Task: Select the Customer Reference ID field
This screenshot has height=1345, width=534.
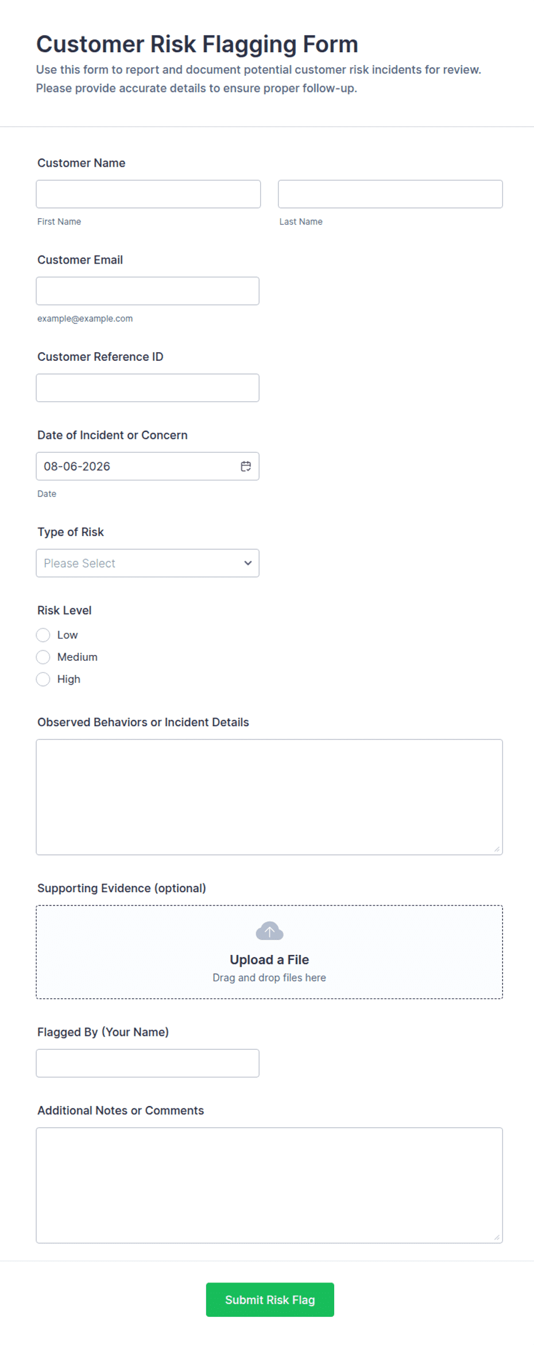Action: [148, 388]
